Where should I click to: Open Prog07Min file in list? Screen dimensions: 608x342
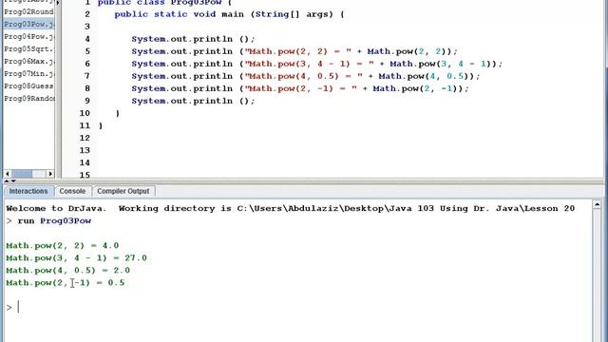(x=28, y=74)
